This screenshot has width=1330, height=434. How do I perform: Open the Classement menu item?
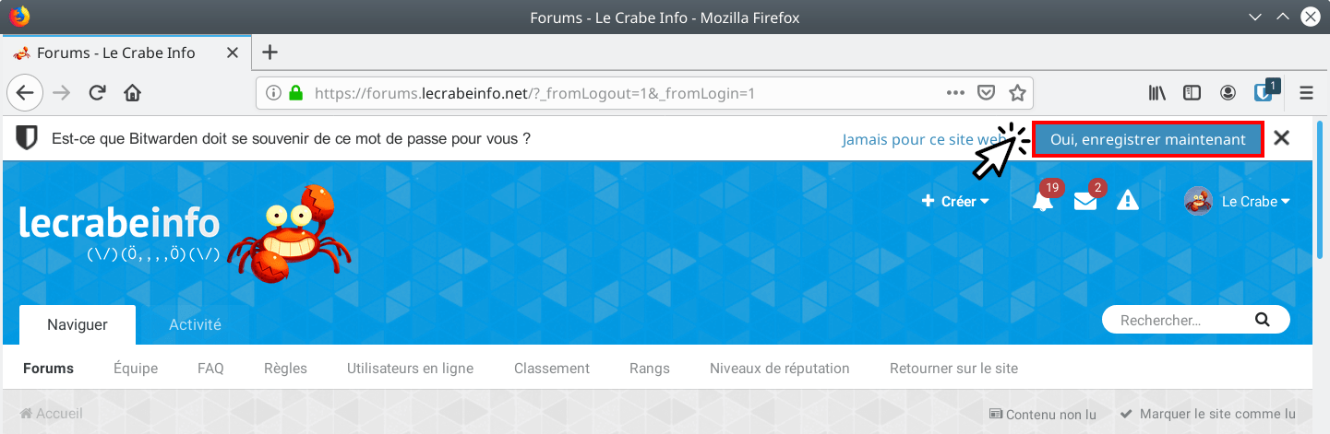pos(552,368)
